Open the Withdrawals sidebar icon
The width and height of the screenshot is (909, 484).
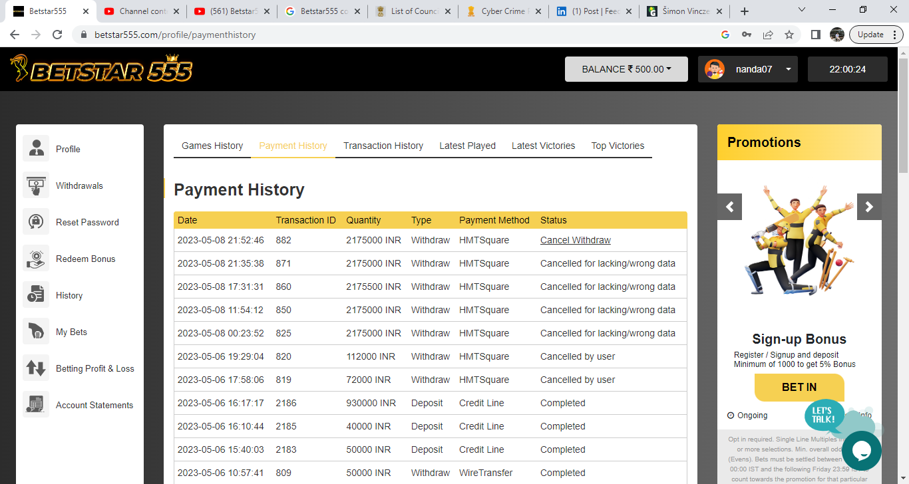click(x=36, y=185)
